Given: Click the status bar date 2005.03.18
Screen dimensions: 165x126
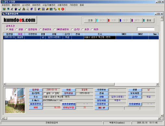Looking at the screenshot, I should (x=142, y=123).
